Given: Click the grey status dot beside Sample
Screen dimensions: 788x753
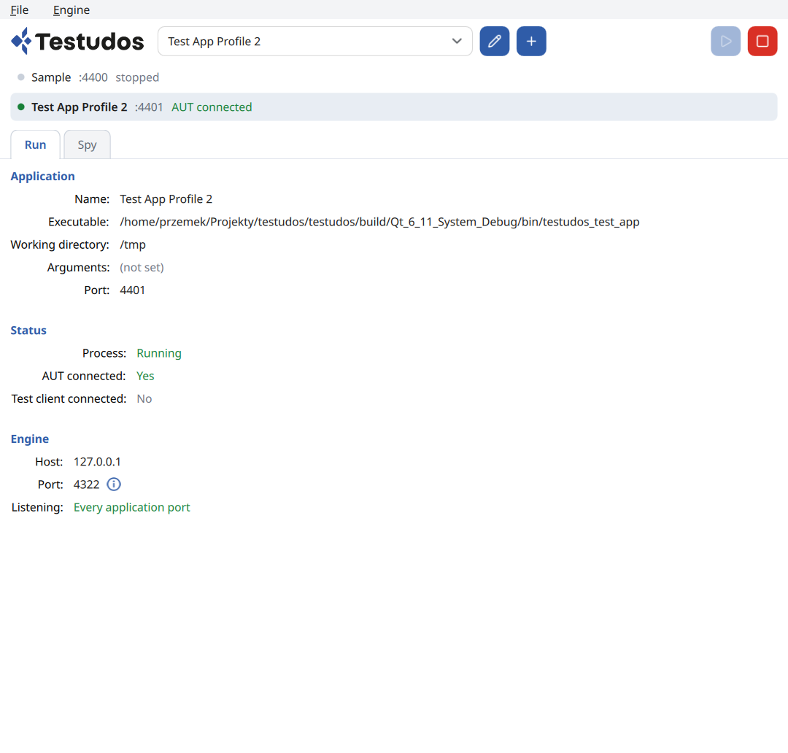Looking at the screenshot, I should (x=21, y=77).
